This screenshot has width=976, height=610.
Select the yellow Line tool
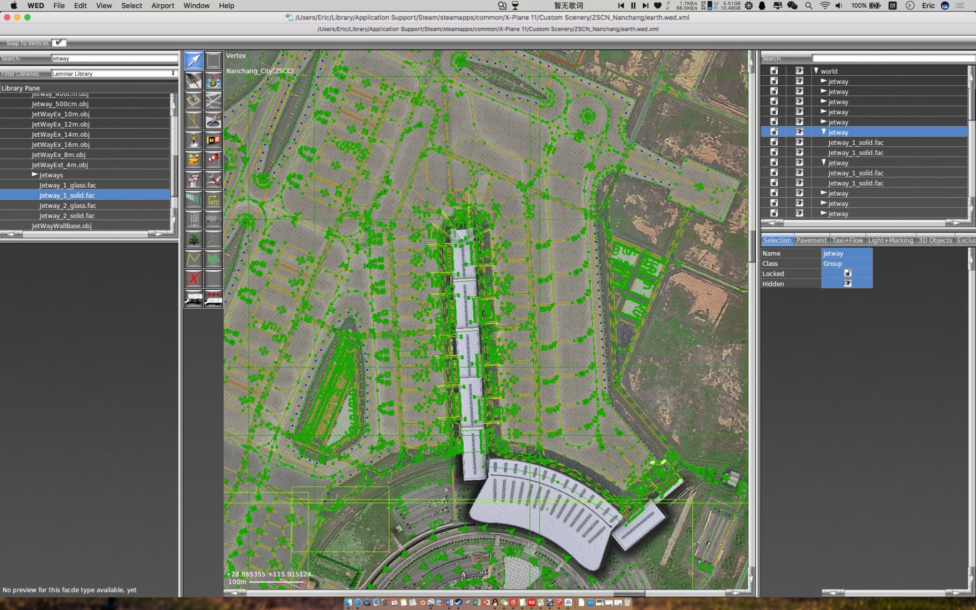tap(193, 259)
